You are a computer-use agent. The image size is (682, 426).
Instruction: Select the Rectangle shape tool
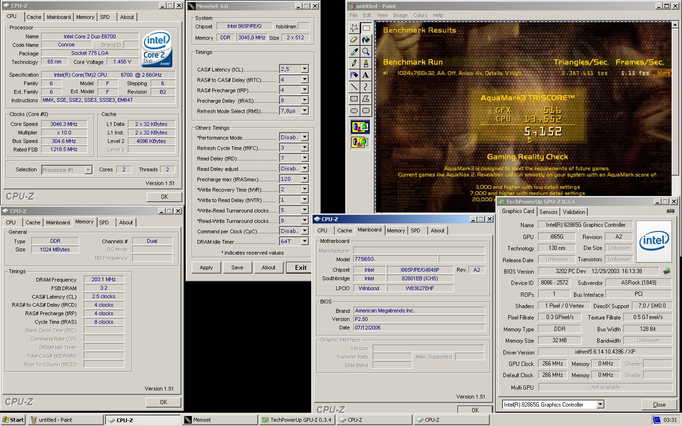coord(354,98)
